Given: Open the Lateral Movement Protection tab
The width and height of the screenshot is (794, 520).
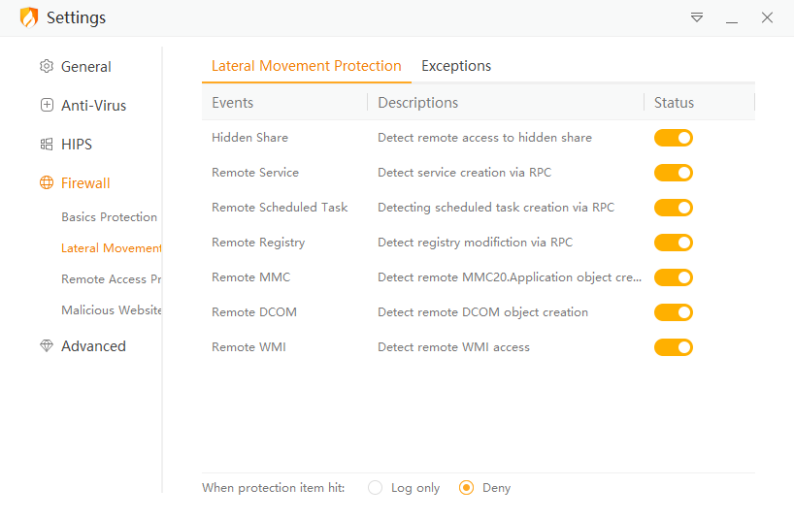Looking at the screenshot, I should (x=306, y=66).
